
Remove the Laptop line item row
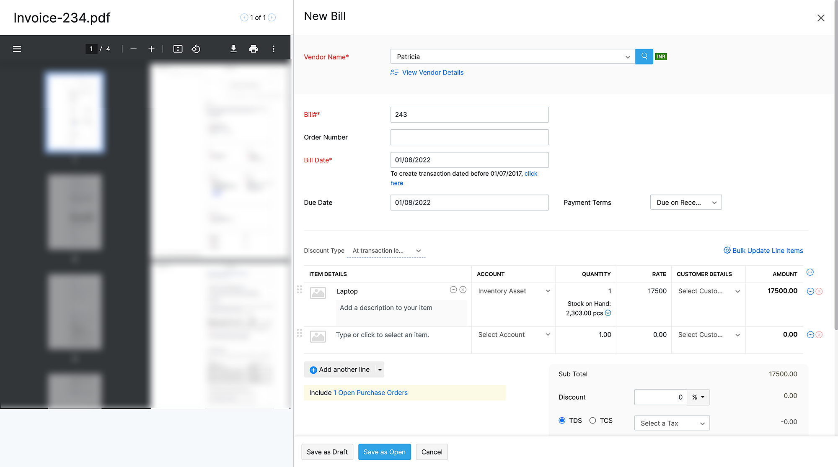[x=819, y=291]
